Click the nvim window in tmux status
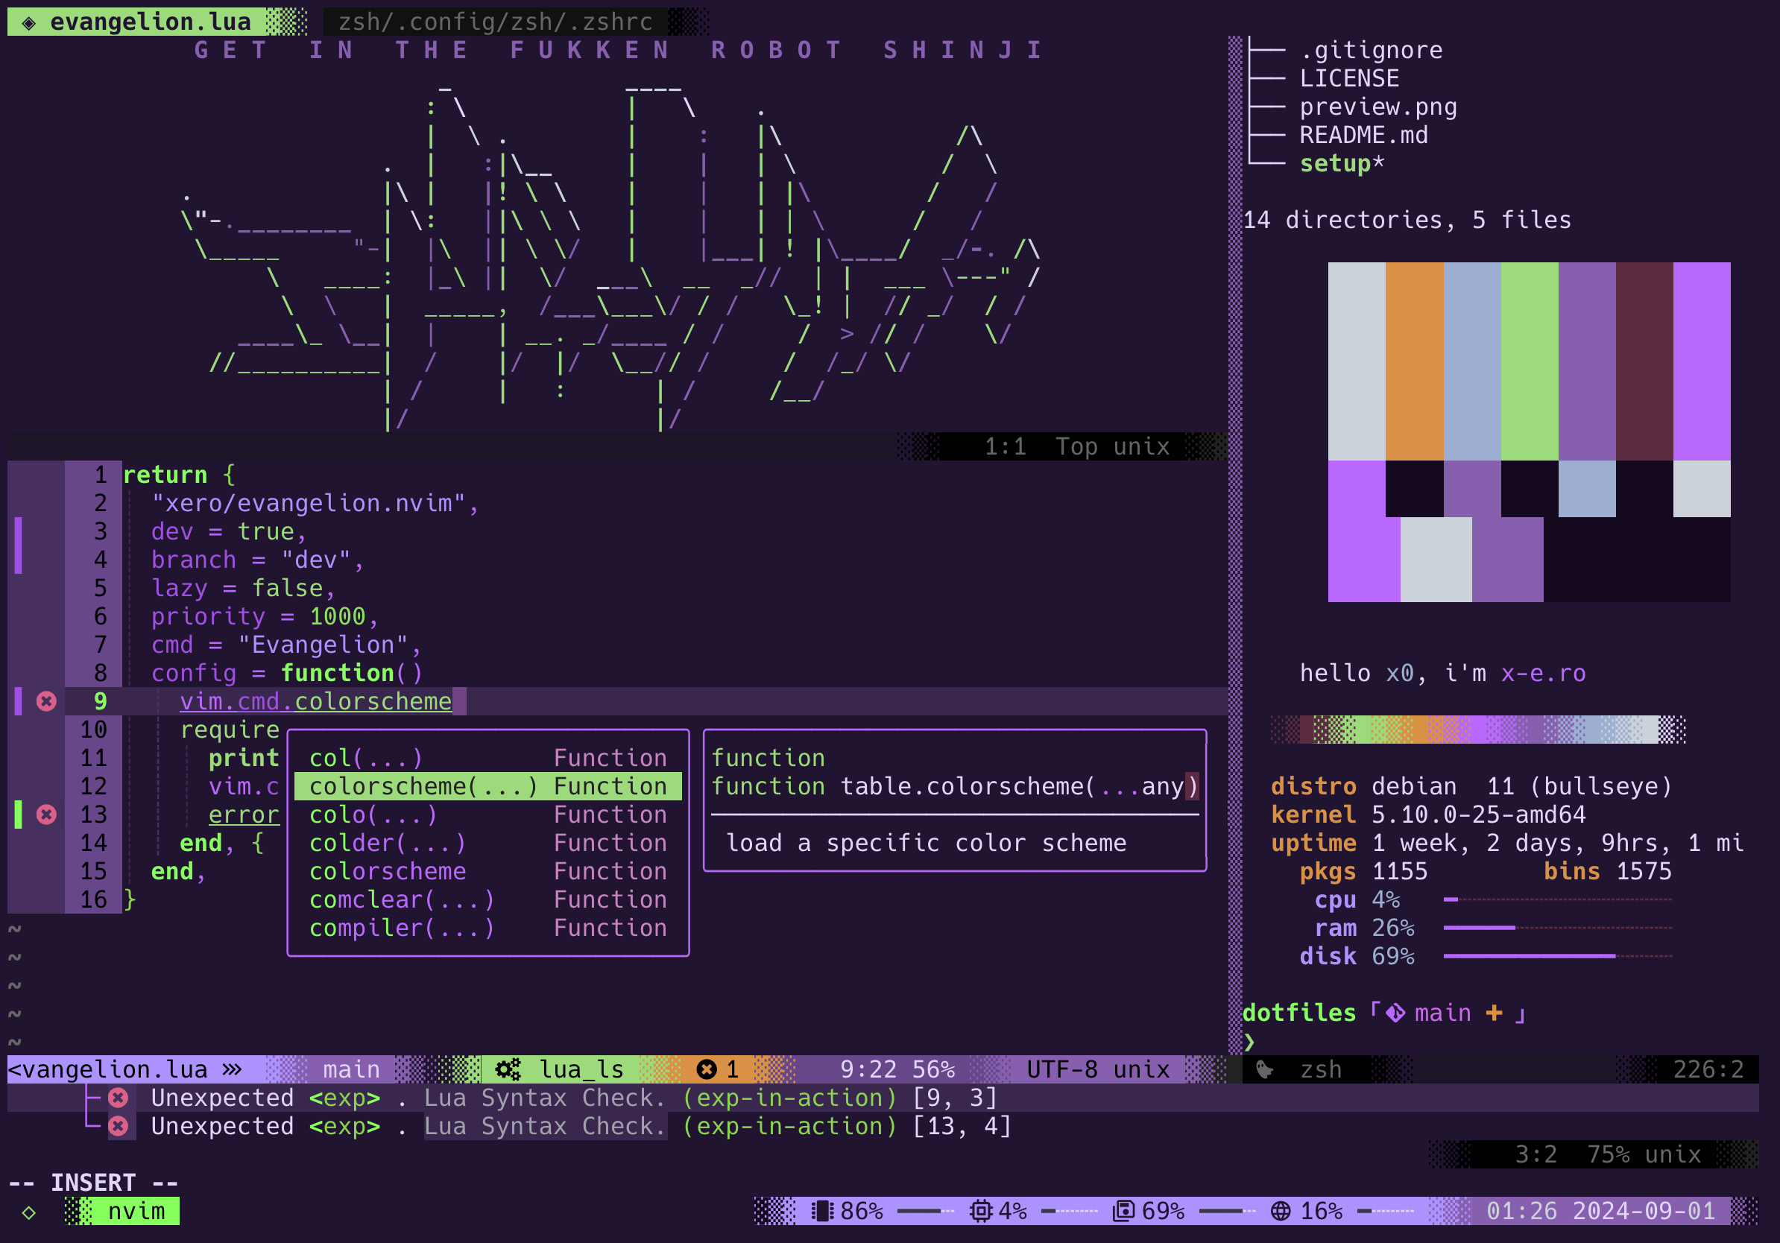 point(136,1210)
